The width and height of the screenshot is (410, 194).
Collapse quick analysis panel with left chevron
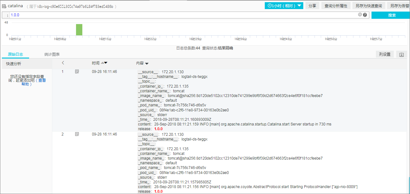pos(63,63)
